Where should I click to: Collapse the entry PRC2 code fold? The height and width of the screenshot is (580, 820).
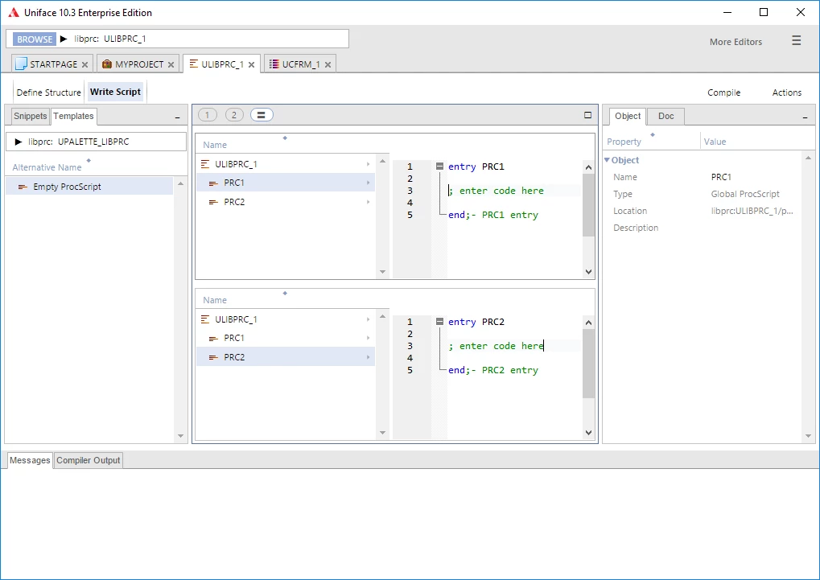click(x=439, y=322)
